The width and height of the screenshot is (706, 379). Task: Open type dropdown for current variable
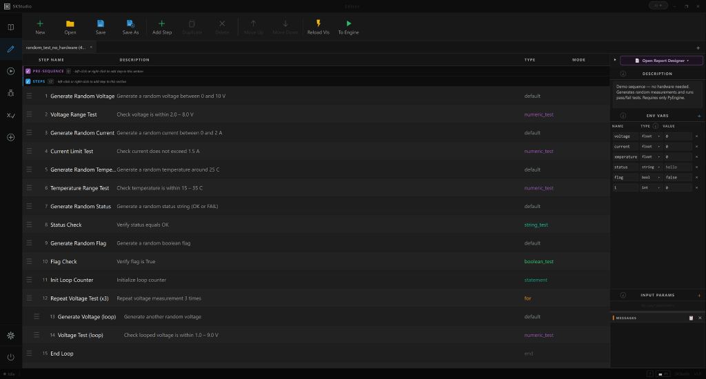[x=651, y=147]
